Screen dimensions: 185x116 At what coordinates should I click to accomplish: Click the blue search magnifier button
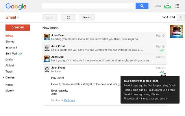[x=142, y=6]
